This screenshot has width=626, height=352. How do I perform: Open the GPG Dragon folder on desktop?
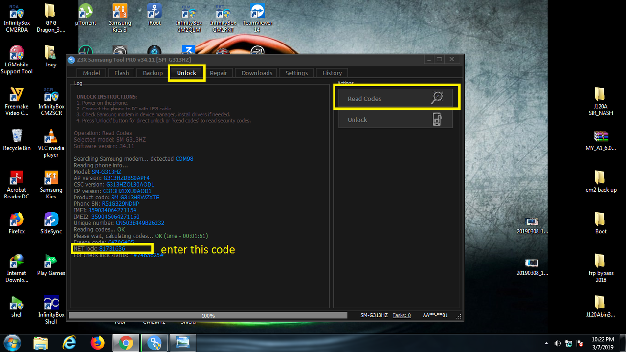pos(51,19)
